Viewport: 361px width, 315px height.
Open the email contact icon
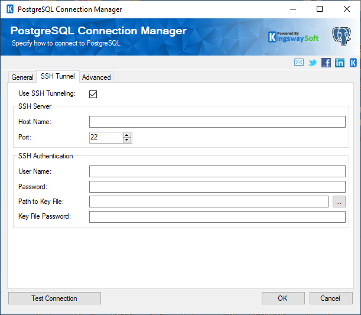298,63
